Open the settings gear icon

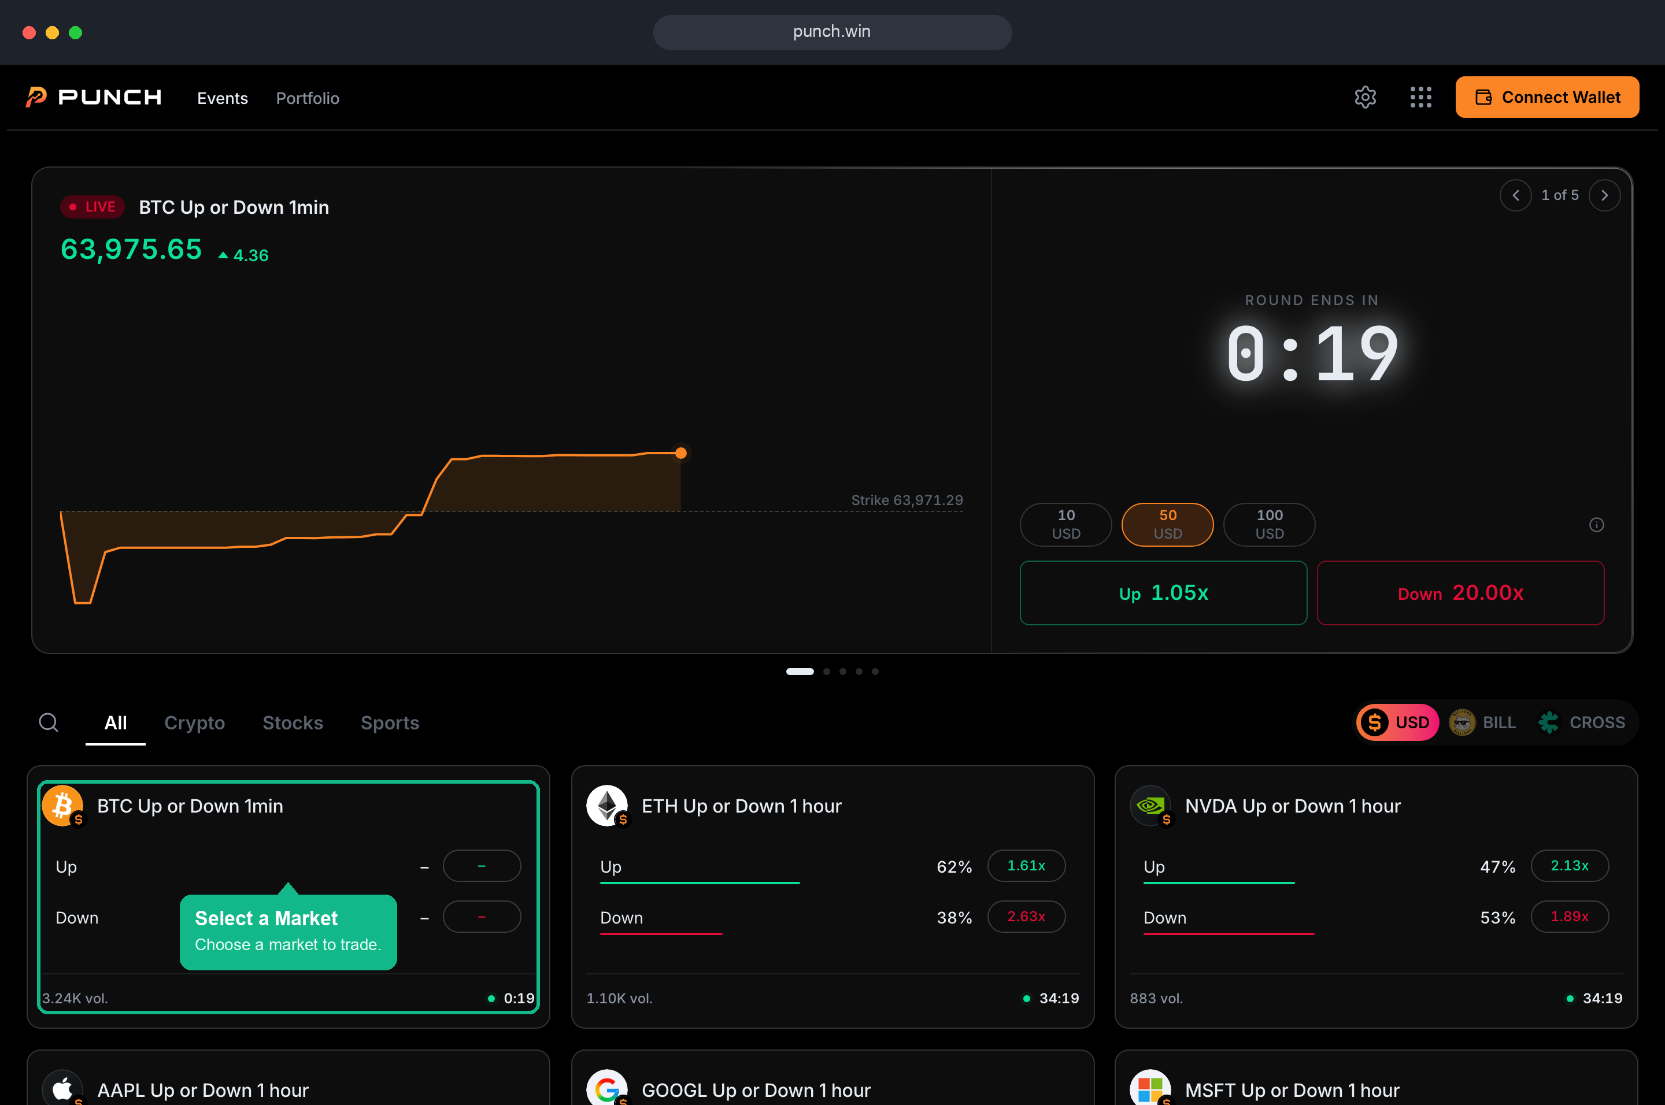1366,97
